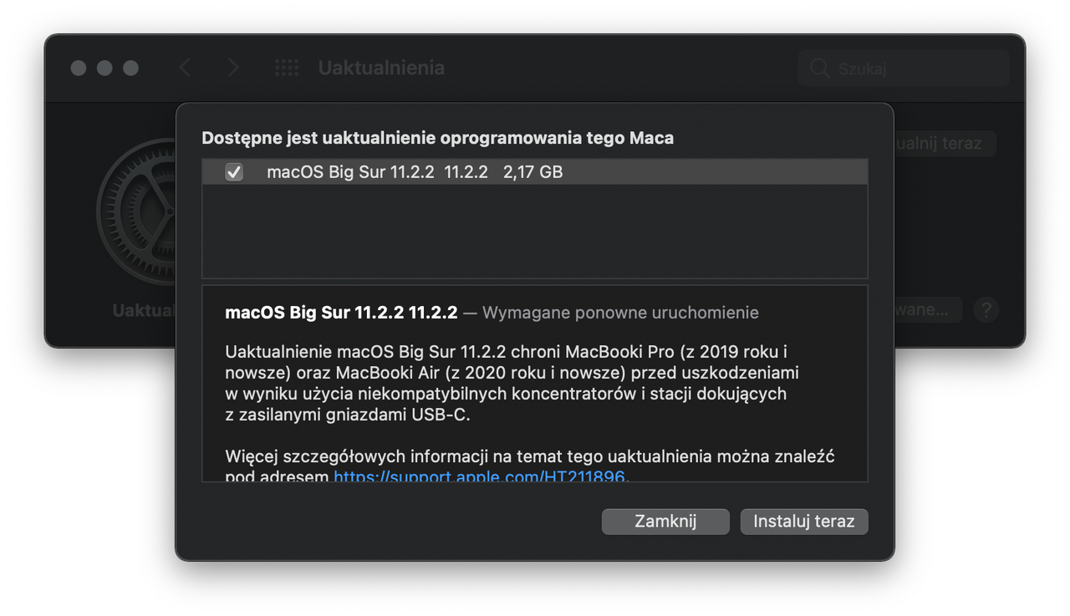The image size is (1070, 616).
Task: Click the forward chevron in the toolbar
Action: 232,68
